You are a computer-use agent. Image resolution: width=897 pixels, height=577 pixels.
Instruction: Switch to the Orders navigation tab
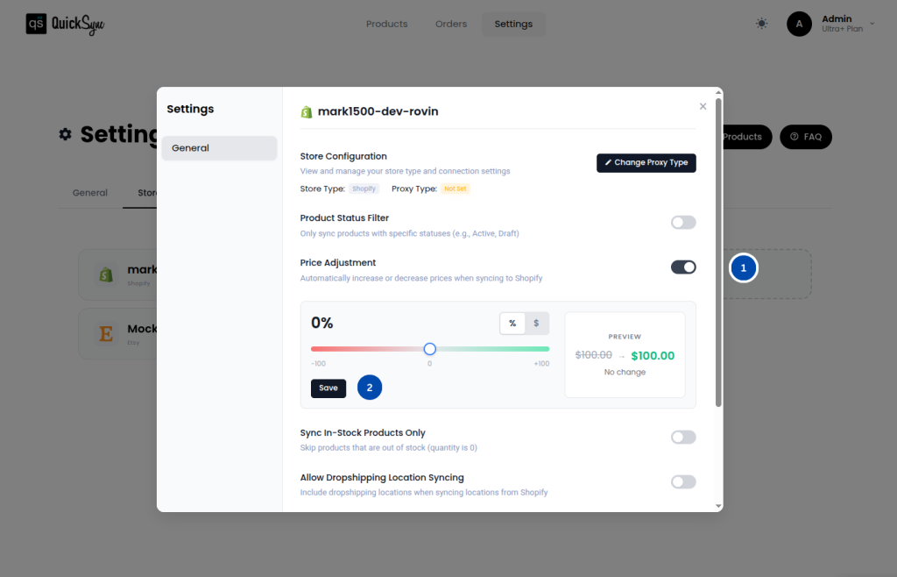[451, 24]
